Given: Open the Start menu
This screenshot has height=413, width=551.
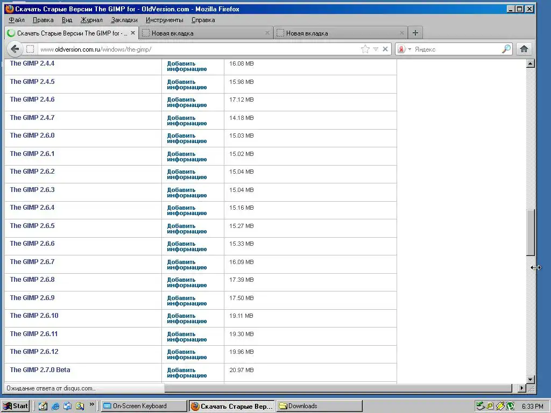Looking at the screenshot, I should pyautogui.click(x=15, y=406).
